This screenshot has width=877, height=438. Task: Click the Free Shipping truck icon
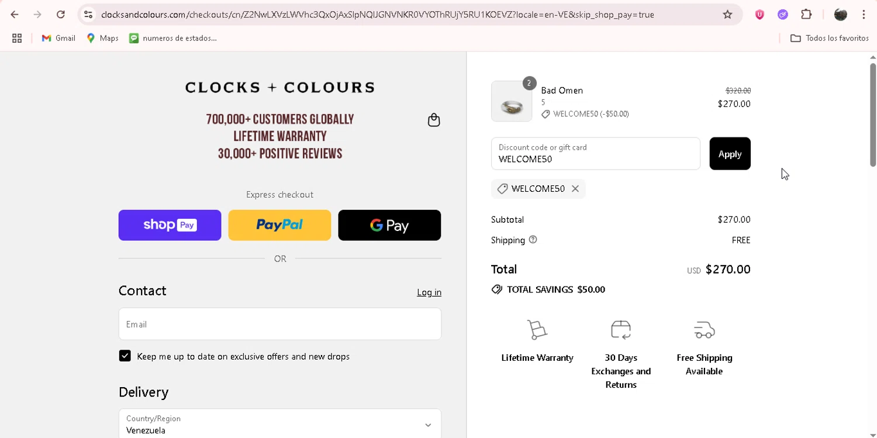[x=705, y=330]
